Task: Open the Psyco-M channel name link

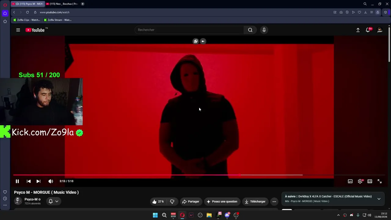Action: (x=31, y=199)
